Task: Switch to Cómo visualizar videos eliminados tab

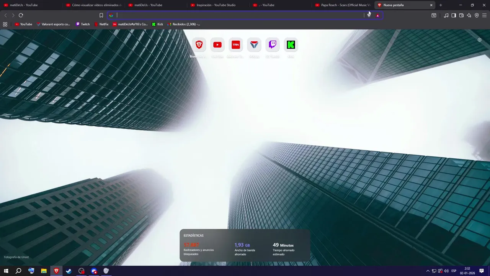Action: click(93, 5)
